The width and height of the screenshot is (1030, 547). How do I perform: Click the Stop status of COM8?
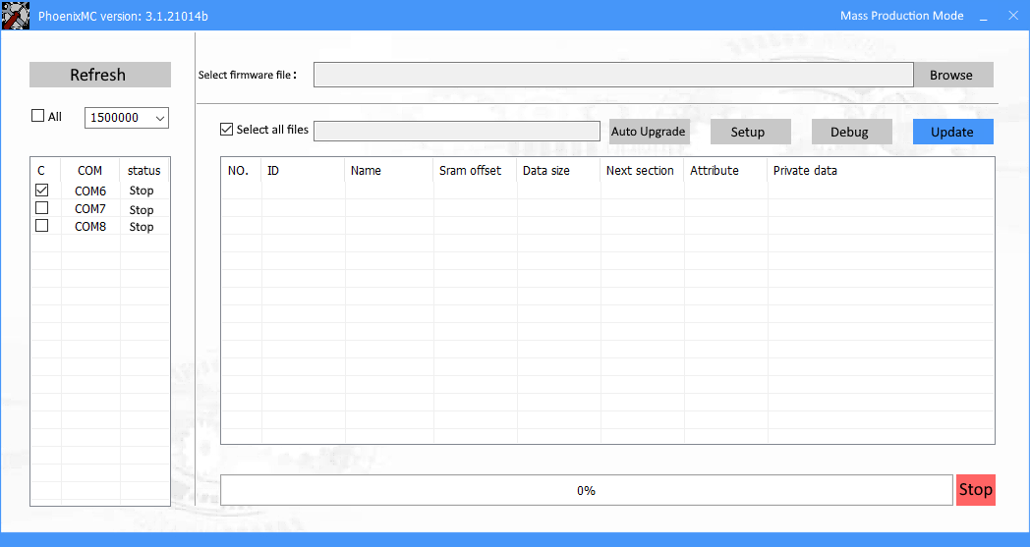click(142, 227)
